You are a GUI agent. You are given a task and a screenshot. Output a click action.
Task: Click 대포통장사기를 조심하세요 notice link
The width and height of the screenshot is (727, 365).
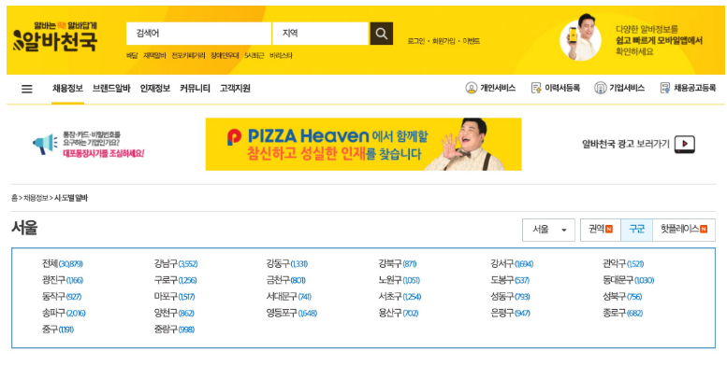coord(104,153)
